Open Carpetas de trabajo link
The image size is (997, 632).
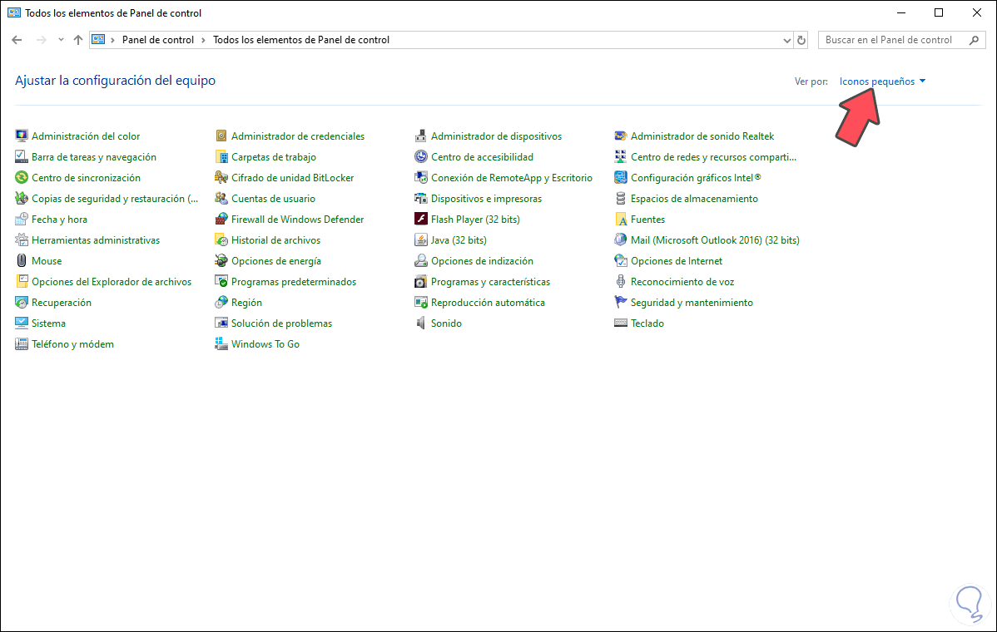(x=274, y=157)
